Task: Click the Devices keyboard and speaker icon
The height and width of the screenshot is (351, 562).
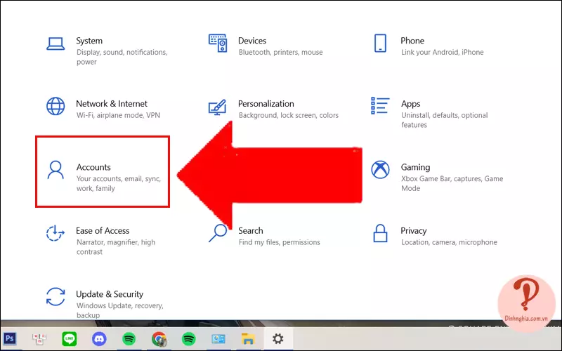Action: [218, 44]
